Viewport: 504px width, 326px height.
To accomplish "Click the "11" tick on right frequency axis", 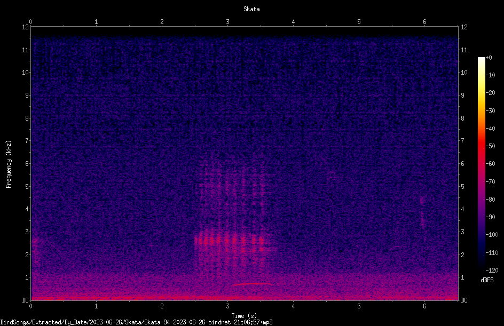I will pyautogui.click(x=464, y=50).
